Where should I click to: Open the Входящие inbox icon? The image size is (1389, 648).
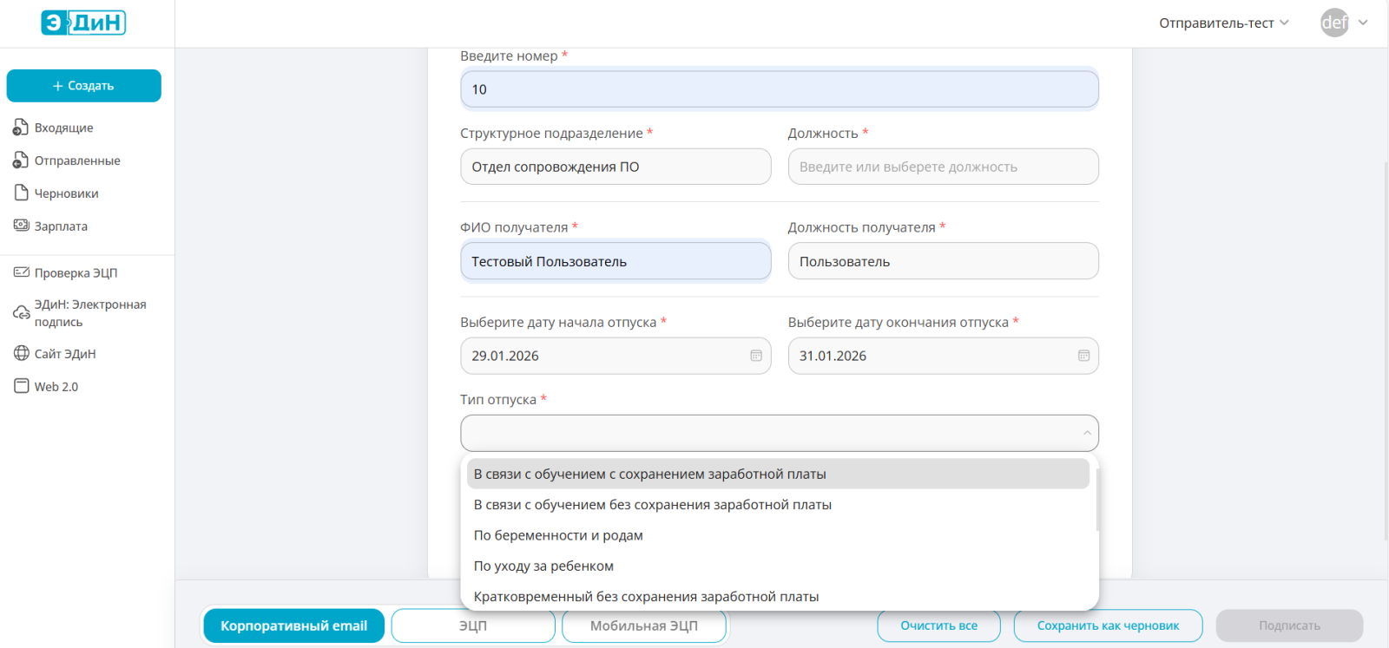coord(21,128)
